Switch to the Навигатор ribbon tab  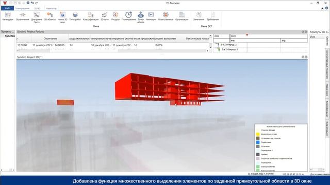pyautogui.click(x=51, y=8)
